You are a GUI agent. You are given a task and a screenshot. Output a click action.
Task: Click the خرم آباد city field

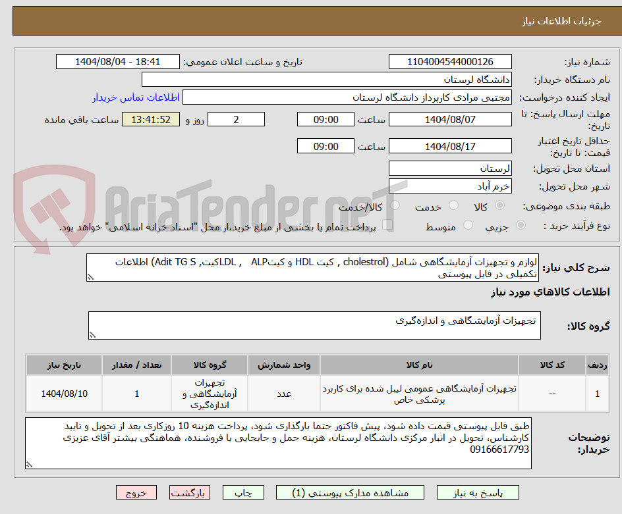point(450,185)
